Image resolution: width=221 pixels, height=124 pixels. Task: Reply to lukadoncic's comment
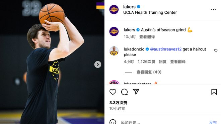(163, 61)
